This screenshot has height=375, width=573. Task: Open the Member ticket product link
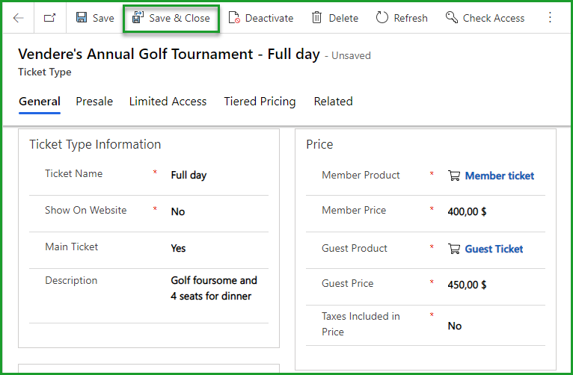(x=500, y=176)
